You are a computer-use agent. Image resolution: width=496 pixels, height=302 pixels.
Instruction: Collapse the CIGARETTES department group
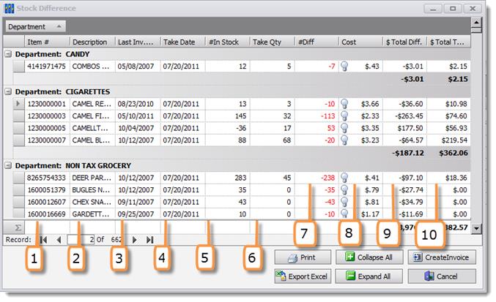8,92
